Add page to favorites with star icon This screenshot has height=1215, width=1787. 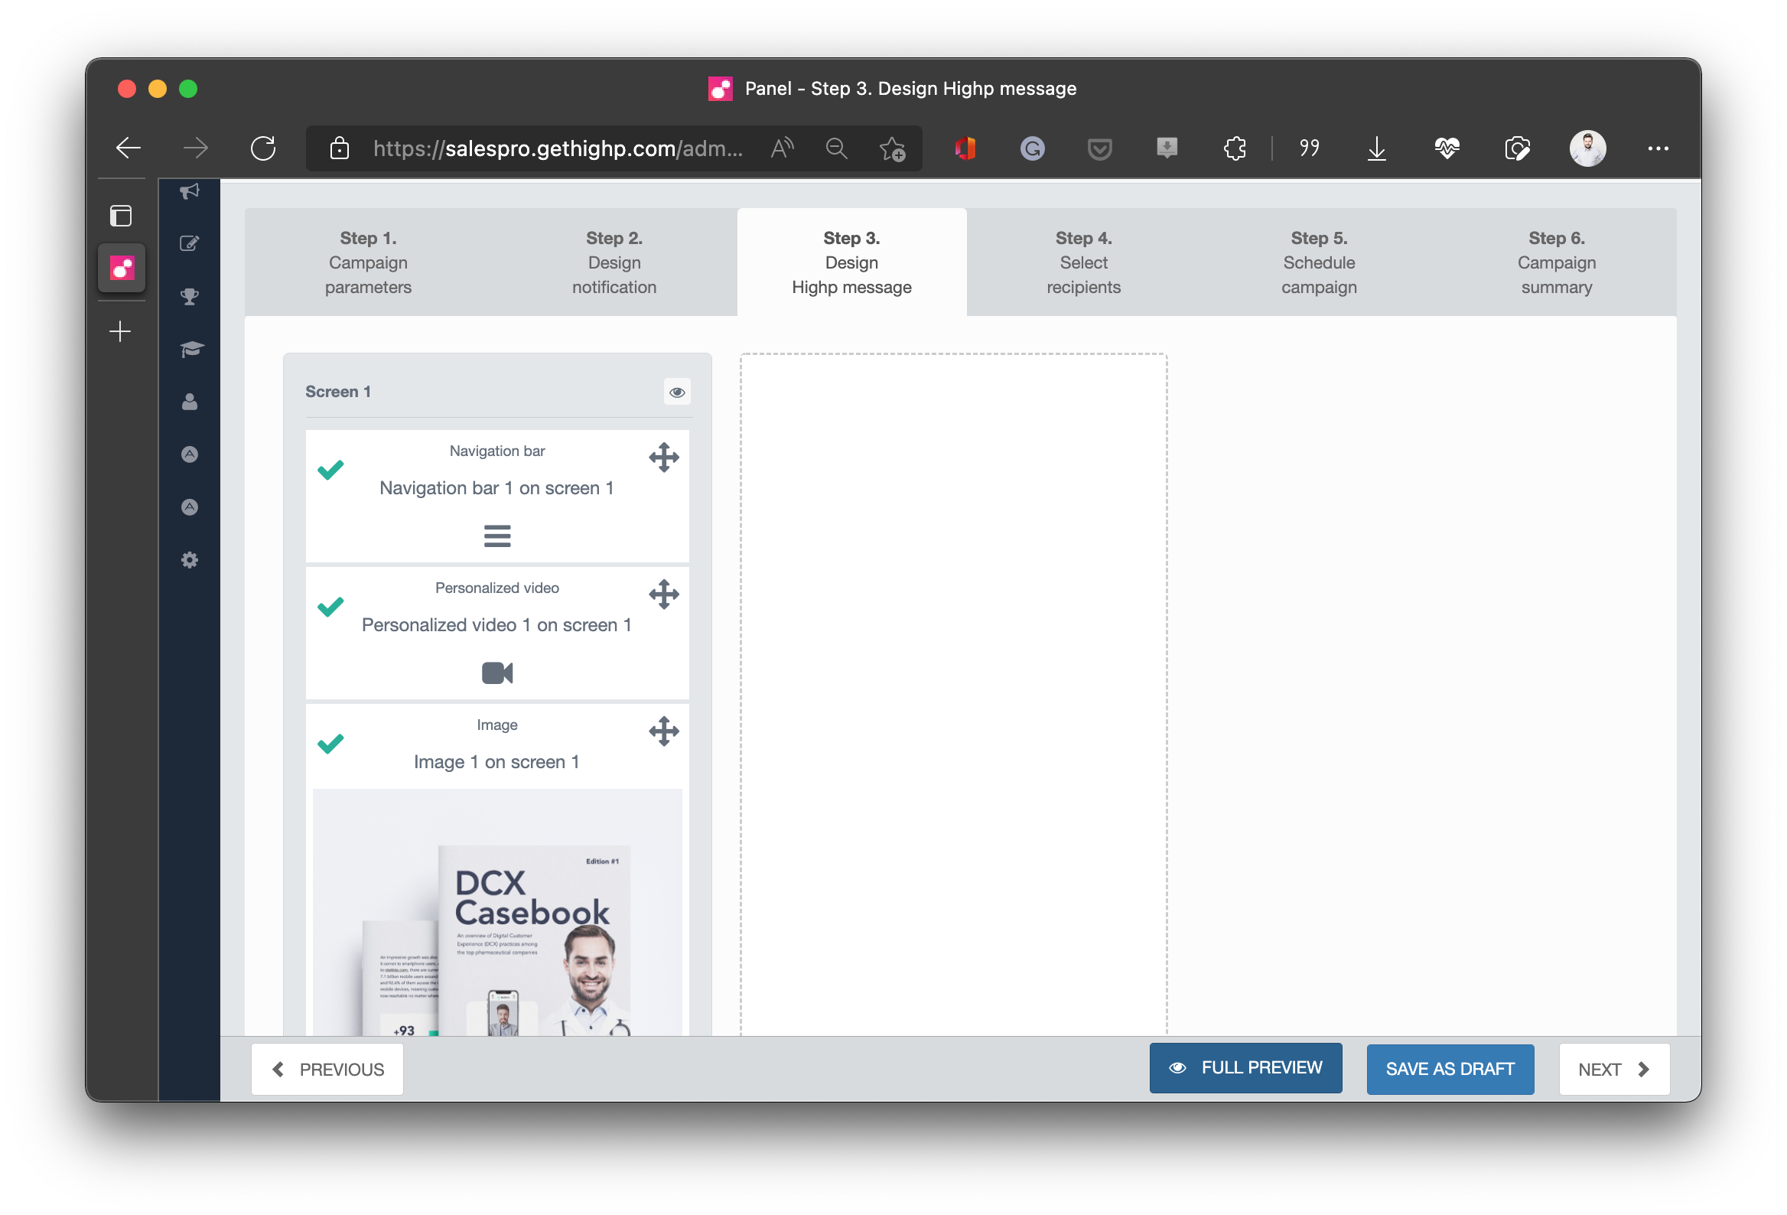(892, 148)
